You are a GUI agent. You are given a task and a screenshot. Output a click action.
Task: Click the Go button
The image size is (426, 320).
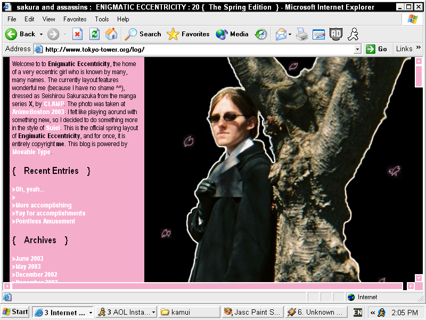376,49
